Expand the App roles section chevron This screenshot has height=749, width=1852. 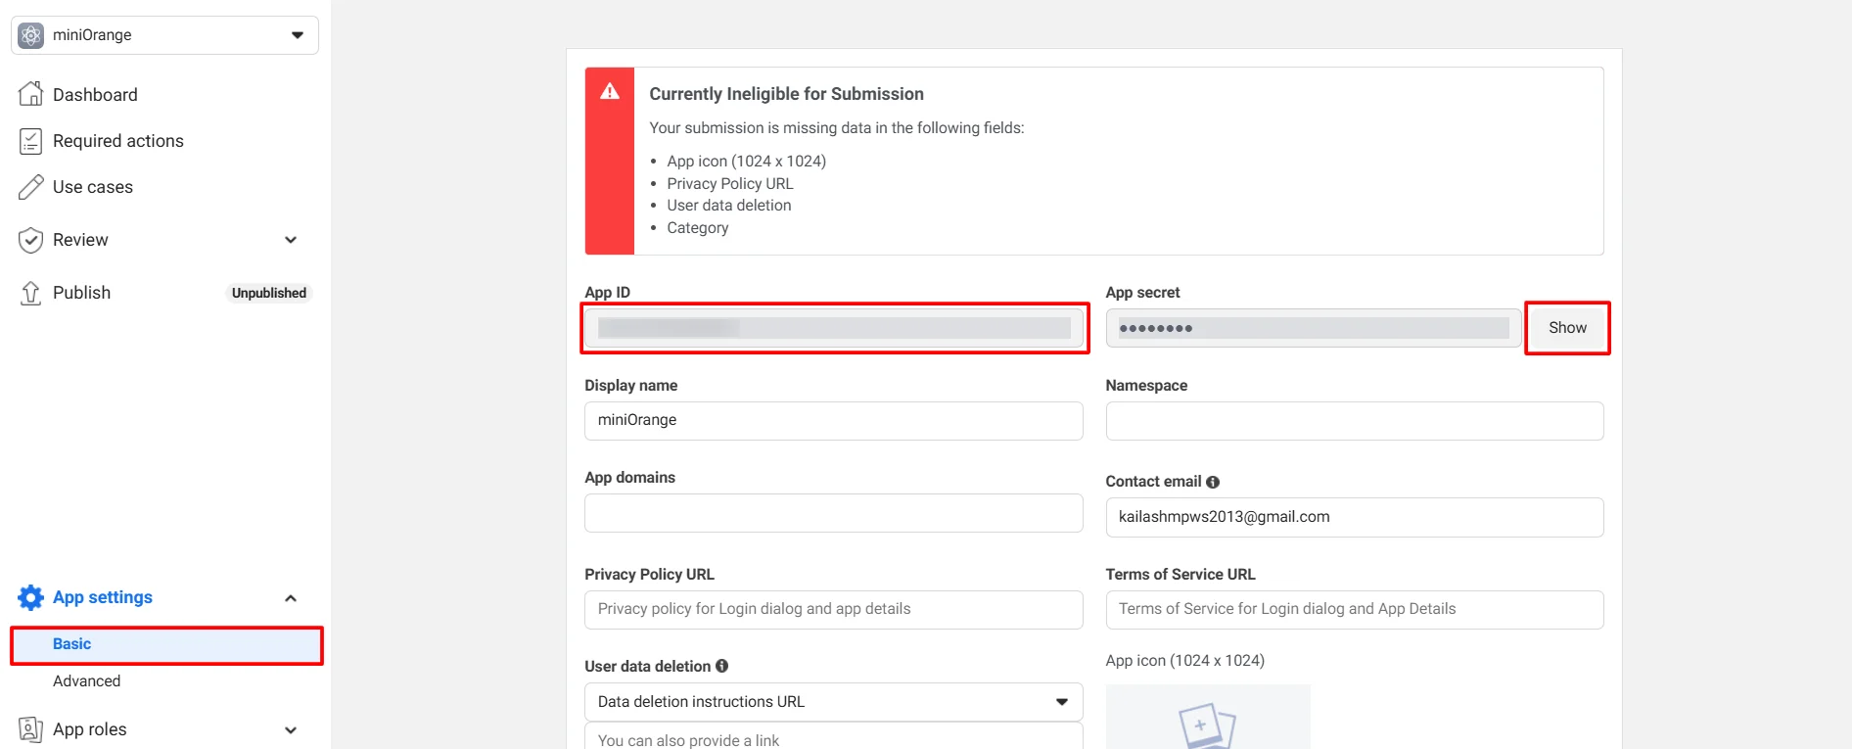point(291,730)
